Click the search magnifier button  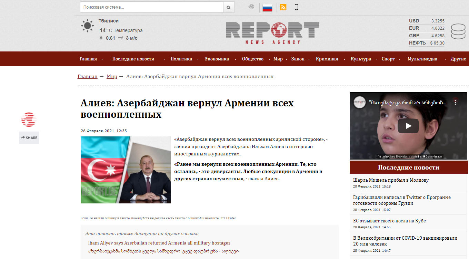(229, 7)
